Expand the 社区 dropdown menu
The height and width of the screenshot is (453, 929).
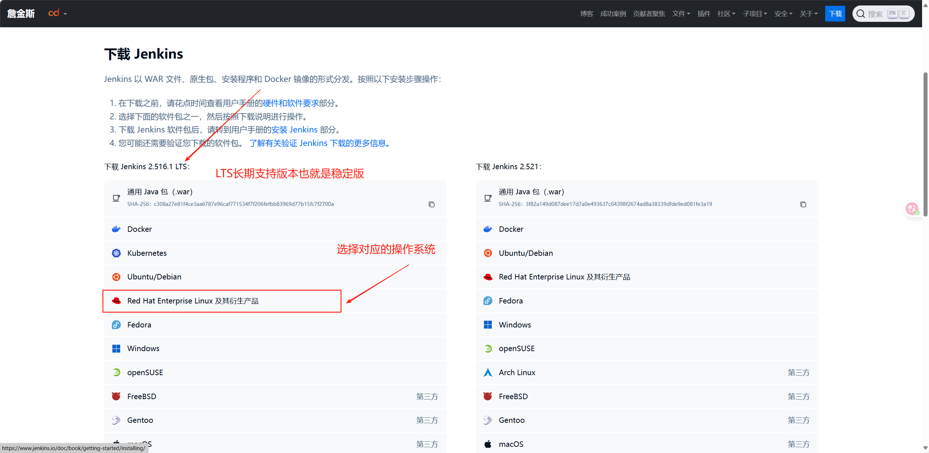(x=726, y=13)
